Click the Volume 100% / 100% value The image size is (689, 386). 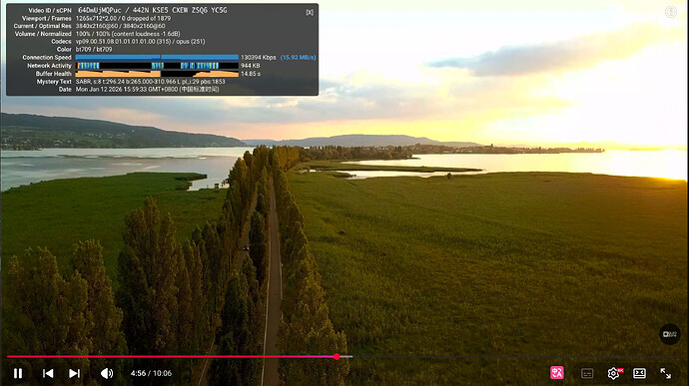(128, 34)
